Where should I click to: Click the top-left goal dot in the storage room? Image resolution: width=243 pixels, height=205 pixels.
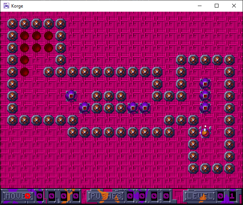point(24,36)
